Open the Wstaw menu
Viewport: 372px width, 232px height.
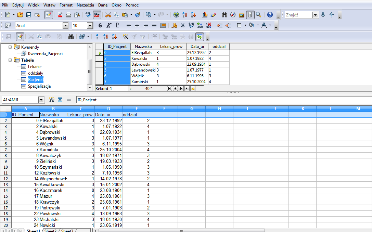click(50, 5)
